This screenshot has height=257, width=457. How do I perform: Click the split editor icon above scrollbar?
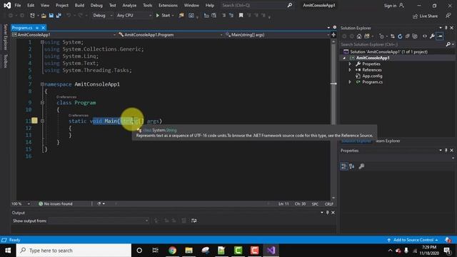333,35
